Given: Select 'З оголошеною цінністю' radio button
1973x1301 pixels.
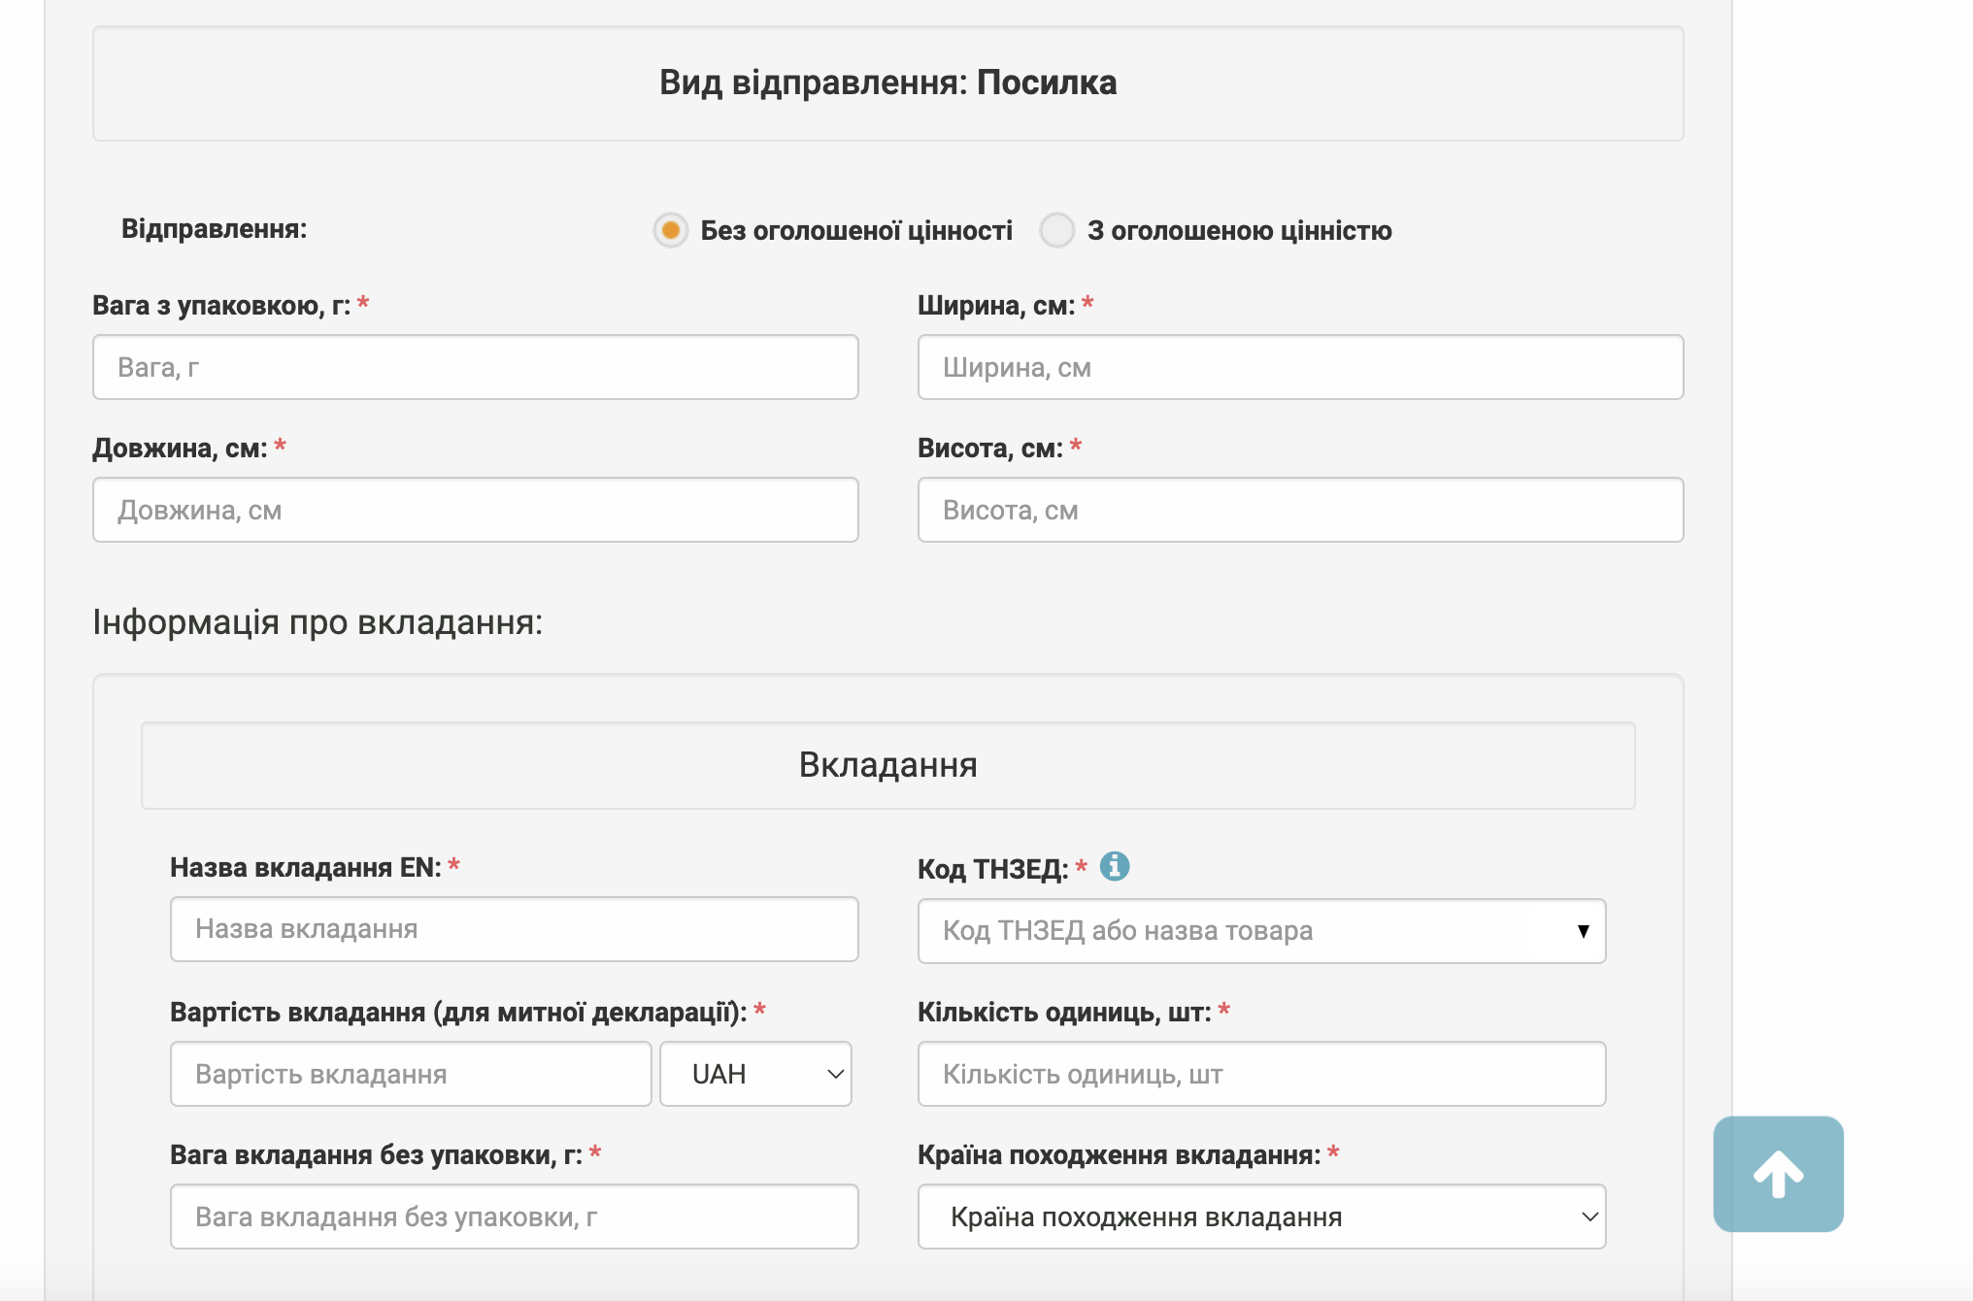Looking at the screenshot, I should click(1056, 230).
